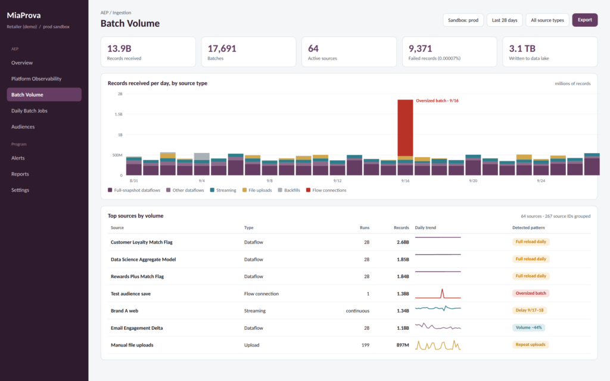Select the 17,691 Batches card
Image resolution: width=610 pixels, height=381 pixels.
[x=248, y=52]
